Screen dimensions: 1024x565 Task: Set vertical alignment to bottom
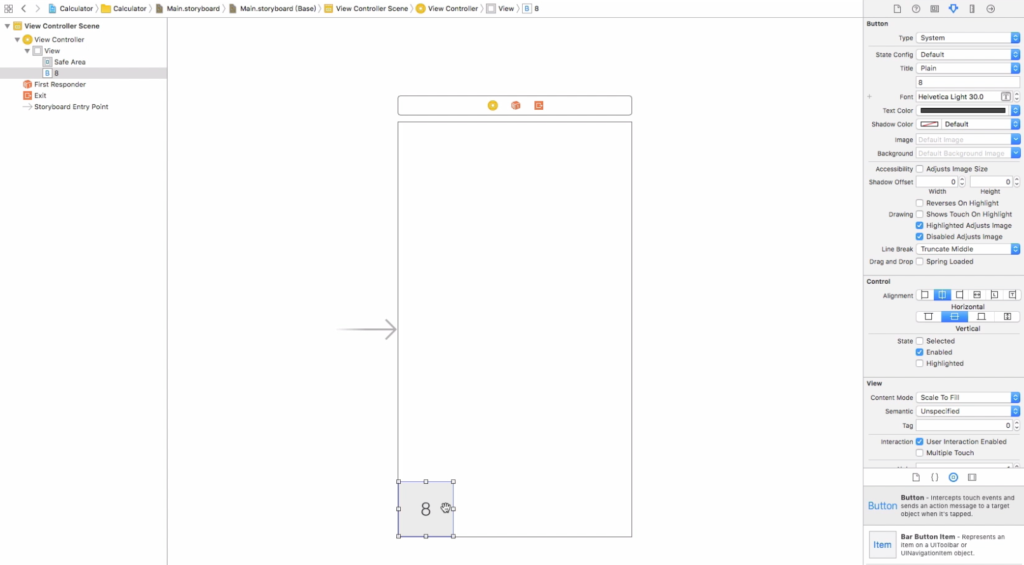(981, 317)
